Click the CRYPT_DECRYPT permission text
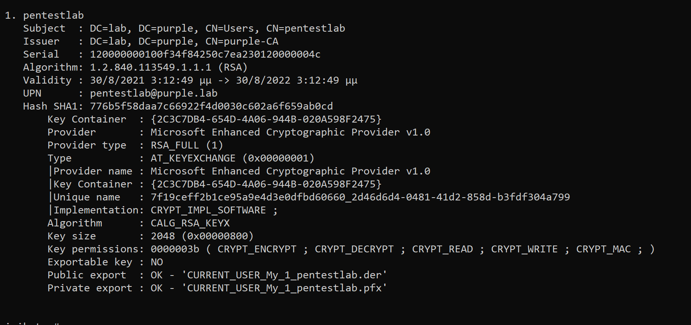The width and height of the screenshot is (691, 325). [354, 249]
